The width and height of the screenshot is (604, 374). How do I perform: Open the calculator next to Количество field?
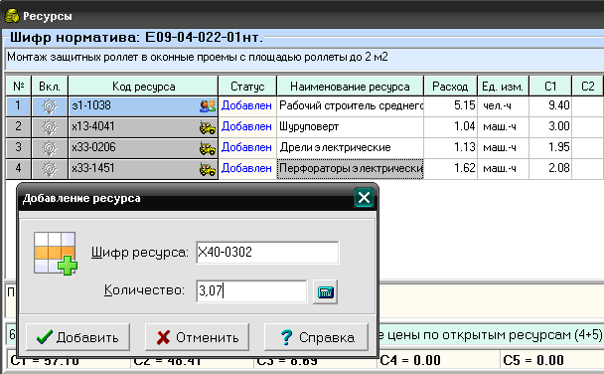click(325, 291)
